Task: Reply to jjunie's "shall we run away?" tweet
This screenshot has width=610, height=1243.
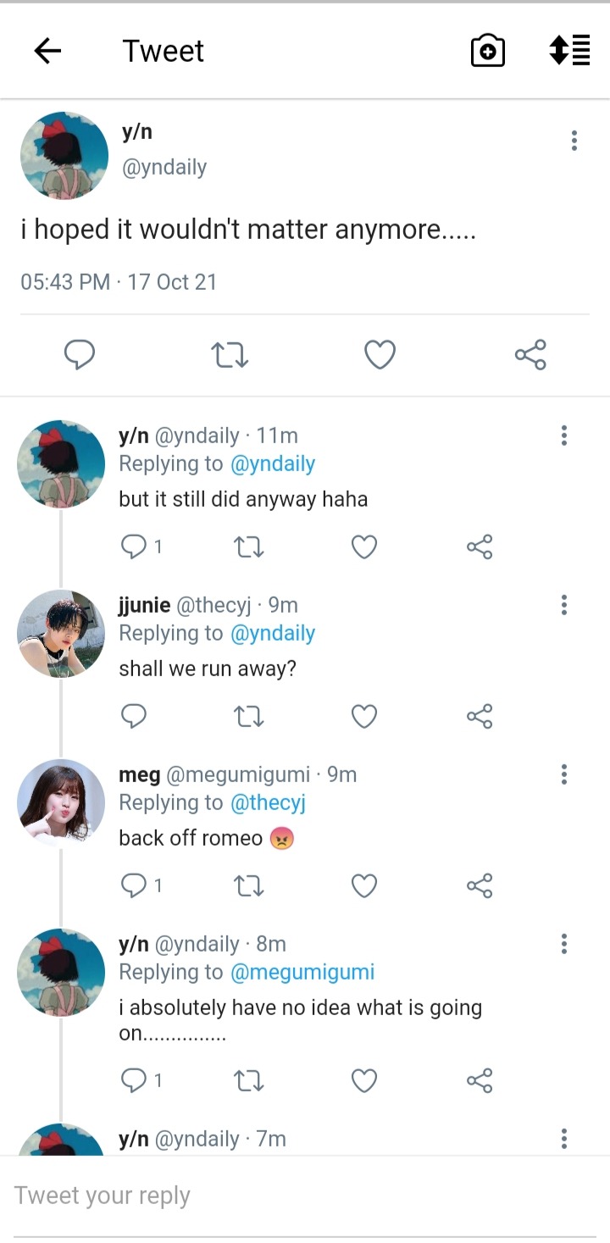Action: [134, 717]
